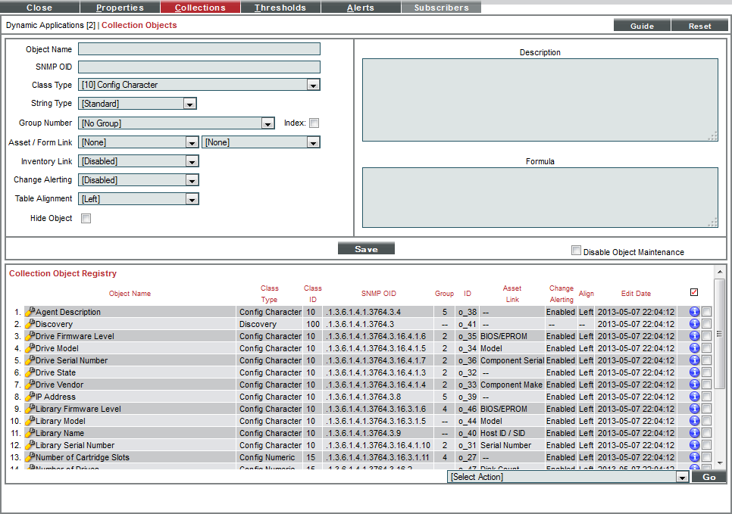Open the Class Type dropdown
The width and height of the screenshot is (732, 514).
click(313, 85)
